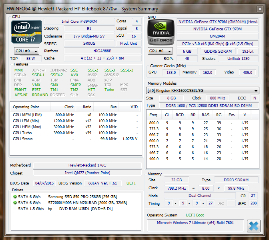Click the BIOS version 68IAV Ver. F.61 field
Viewport: 269px width, 240px height.
[x=103, y=183]
